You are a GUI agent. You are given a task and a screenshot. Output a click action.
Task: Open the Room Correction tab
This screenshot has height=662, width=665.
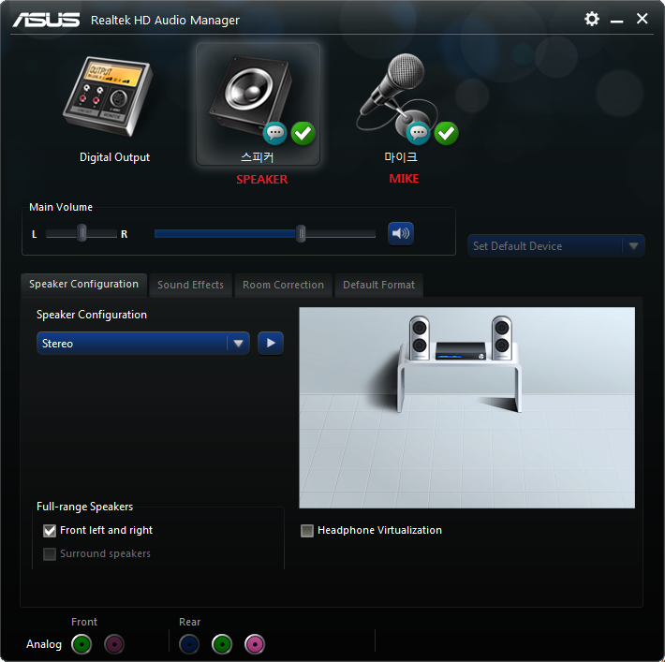coord(283,285)
